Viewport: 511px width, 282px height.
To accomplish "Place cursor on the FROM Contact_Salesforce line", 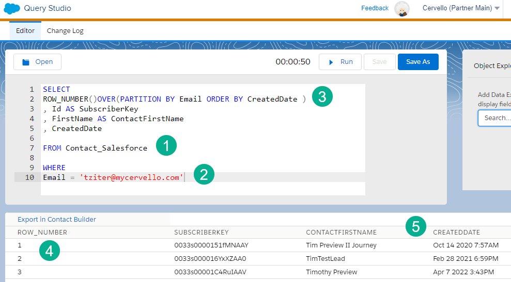I will [x=95, y=148].
